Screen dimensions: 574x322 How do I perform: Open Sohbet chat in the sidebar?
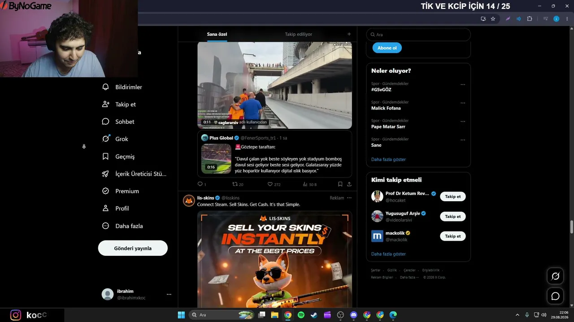pos(118,122)
